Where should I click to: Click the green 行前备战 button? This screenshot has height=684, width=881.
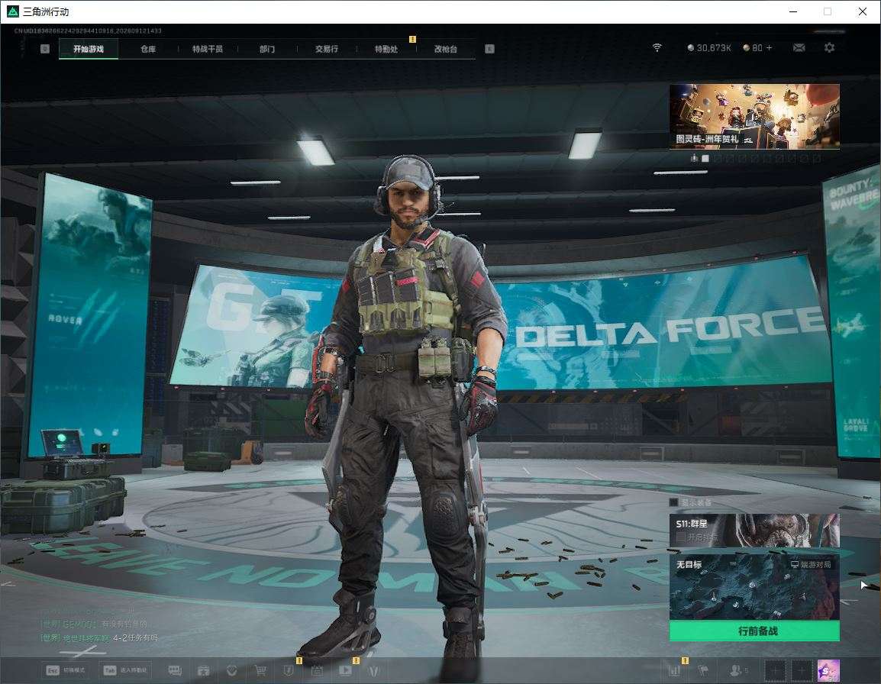tap(754, 631)
